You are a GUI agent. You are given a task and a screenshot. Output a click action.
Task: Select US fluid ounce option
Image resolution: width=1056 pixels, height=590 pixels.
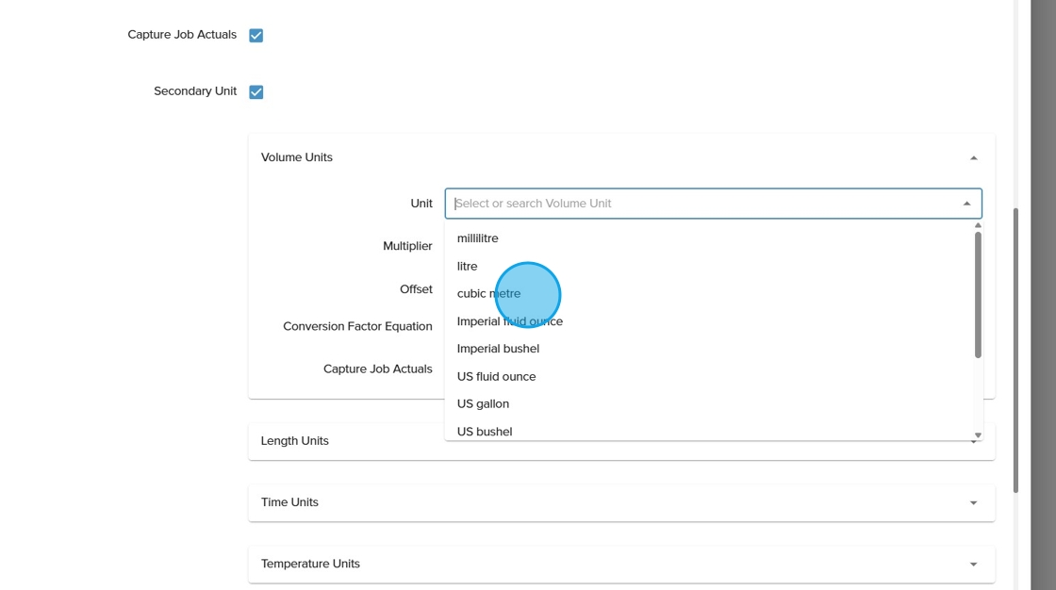click(x=496, y=376)
